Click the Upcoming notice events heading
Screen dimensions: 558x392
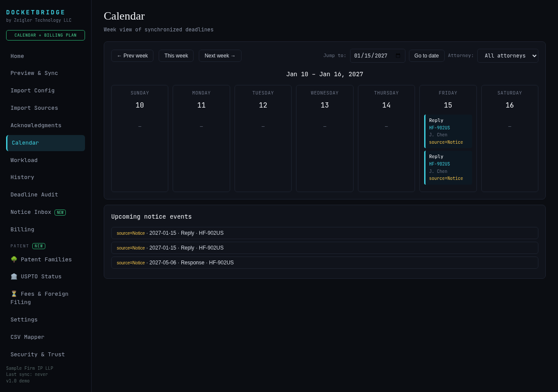151,217
